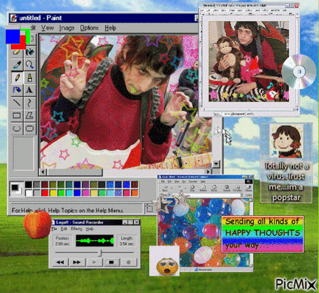This screenshot has height=293, width=319.
Task: Rewind to start in Sound Recorder
Action: pos(60,262)
